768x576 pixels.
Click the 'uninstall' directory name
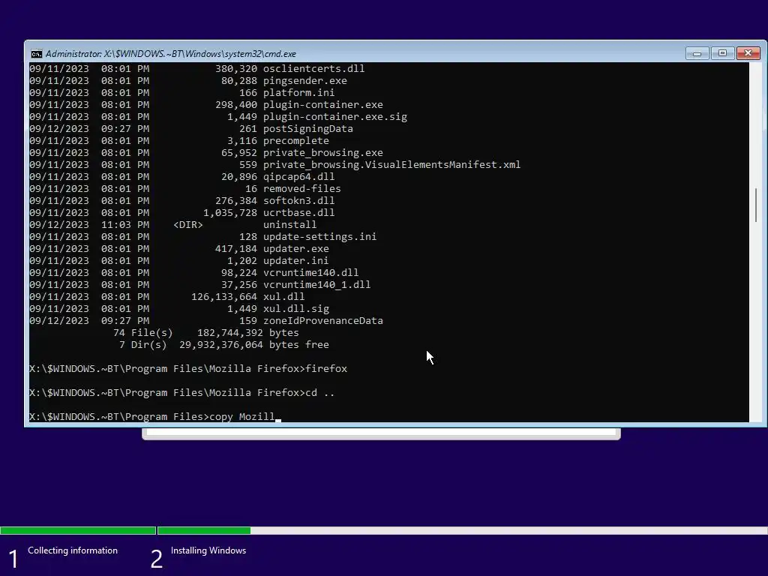[289, 225]
